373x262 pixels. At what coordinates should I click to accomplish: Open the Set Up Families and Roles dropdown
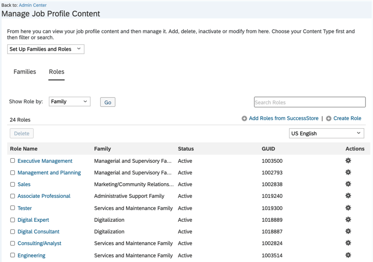[x=46, y=49]
